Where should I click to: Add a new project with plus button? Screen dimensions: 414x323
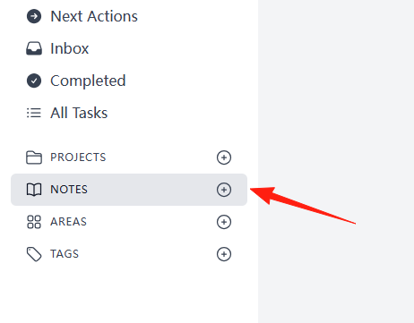pyautogui.click(x=224, y=157)
